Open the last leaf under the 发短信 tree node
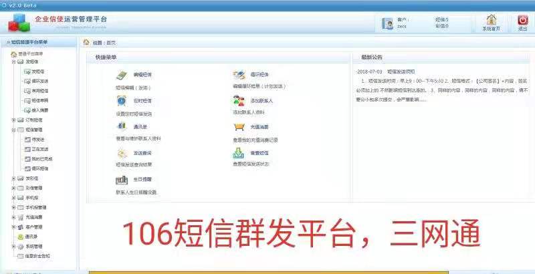Viewport: 535px width, 274px height. (40, 110)
